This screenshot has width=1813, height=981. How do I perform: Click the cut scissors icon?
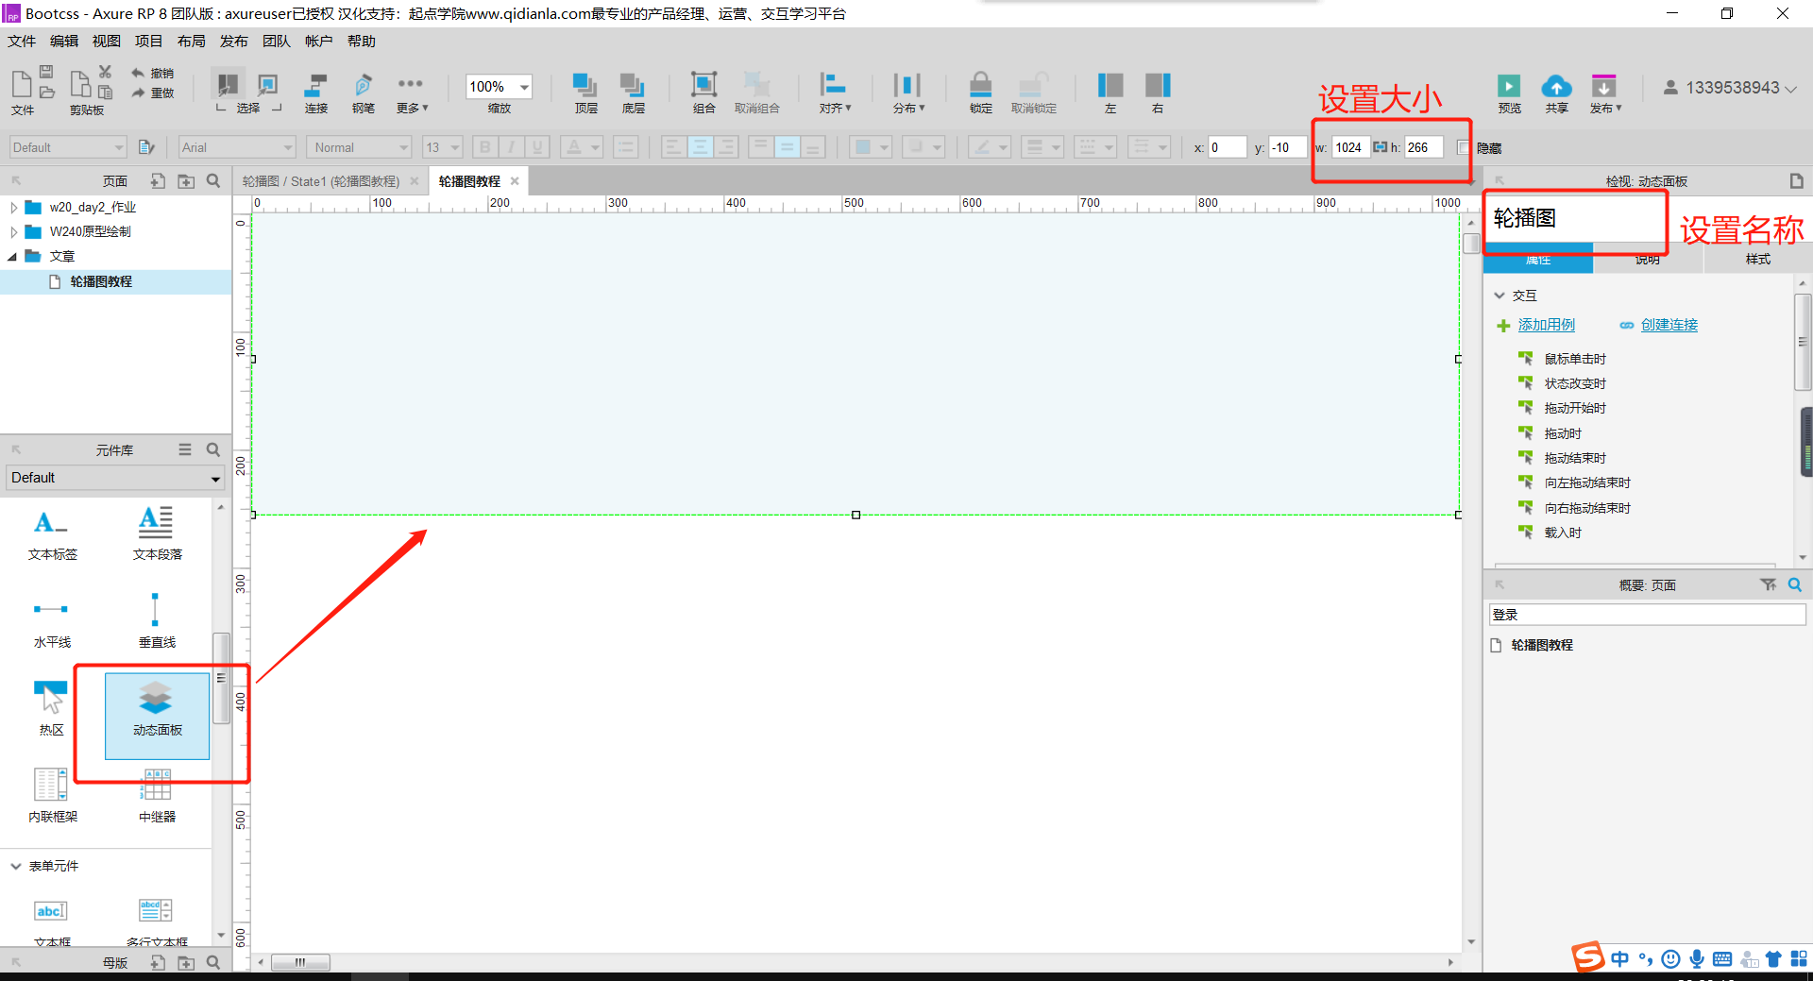[x=105, y=72]
